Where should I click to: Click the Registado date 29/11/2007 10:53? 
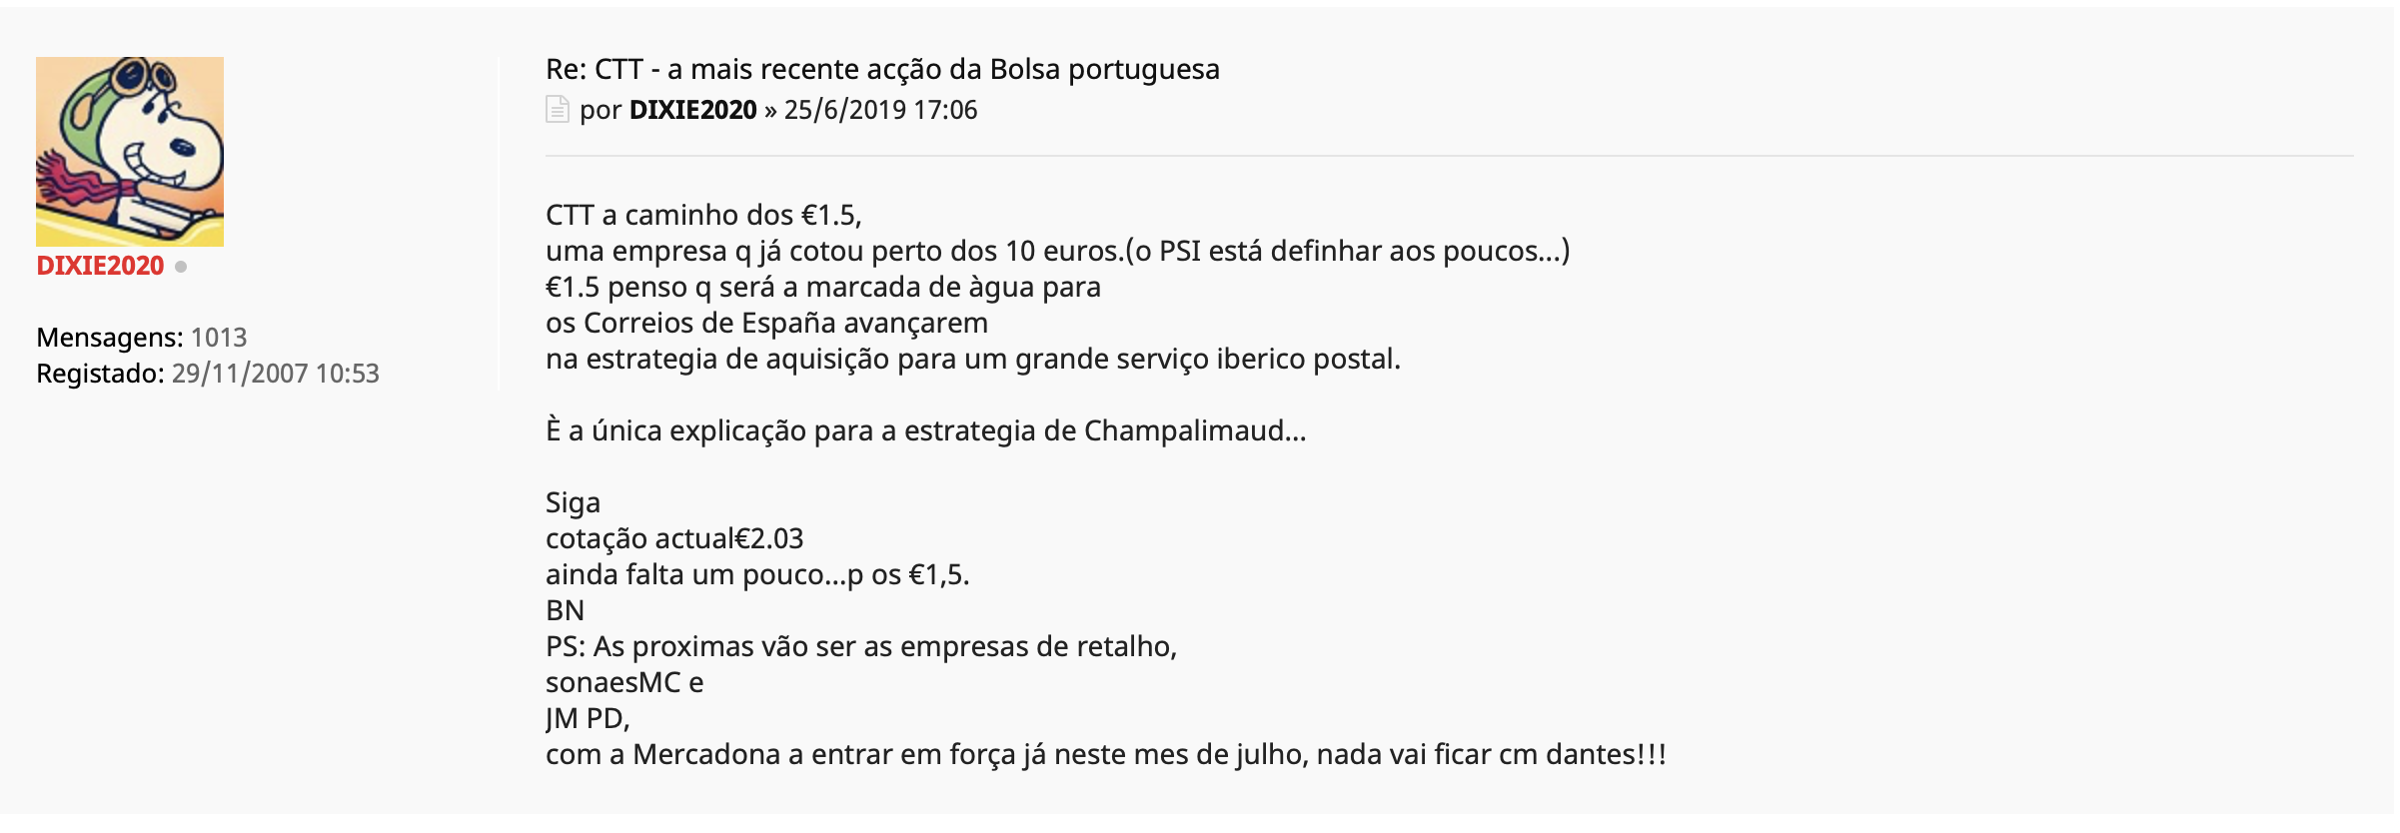click(275, 374)
